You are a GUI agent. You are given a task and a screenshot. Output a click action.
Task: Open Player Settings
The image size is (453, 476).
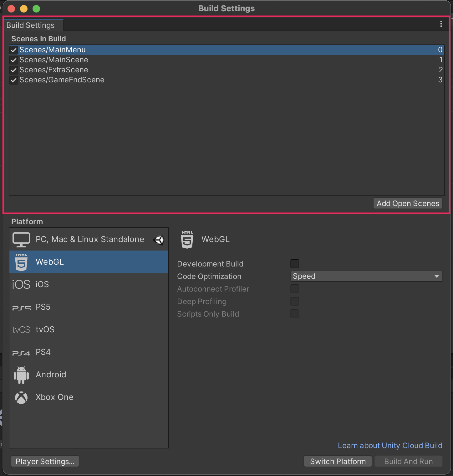(x=45, y=462)
